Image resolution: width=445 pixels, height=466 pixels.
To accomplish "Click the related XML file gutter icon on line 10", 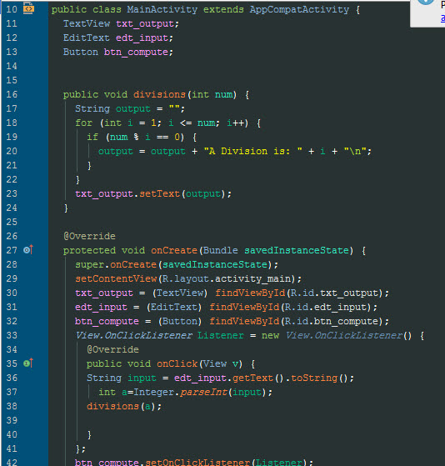I will point(28,8).
